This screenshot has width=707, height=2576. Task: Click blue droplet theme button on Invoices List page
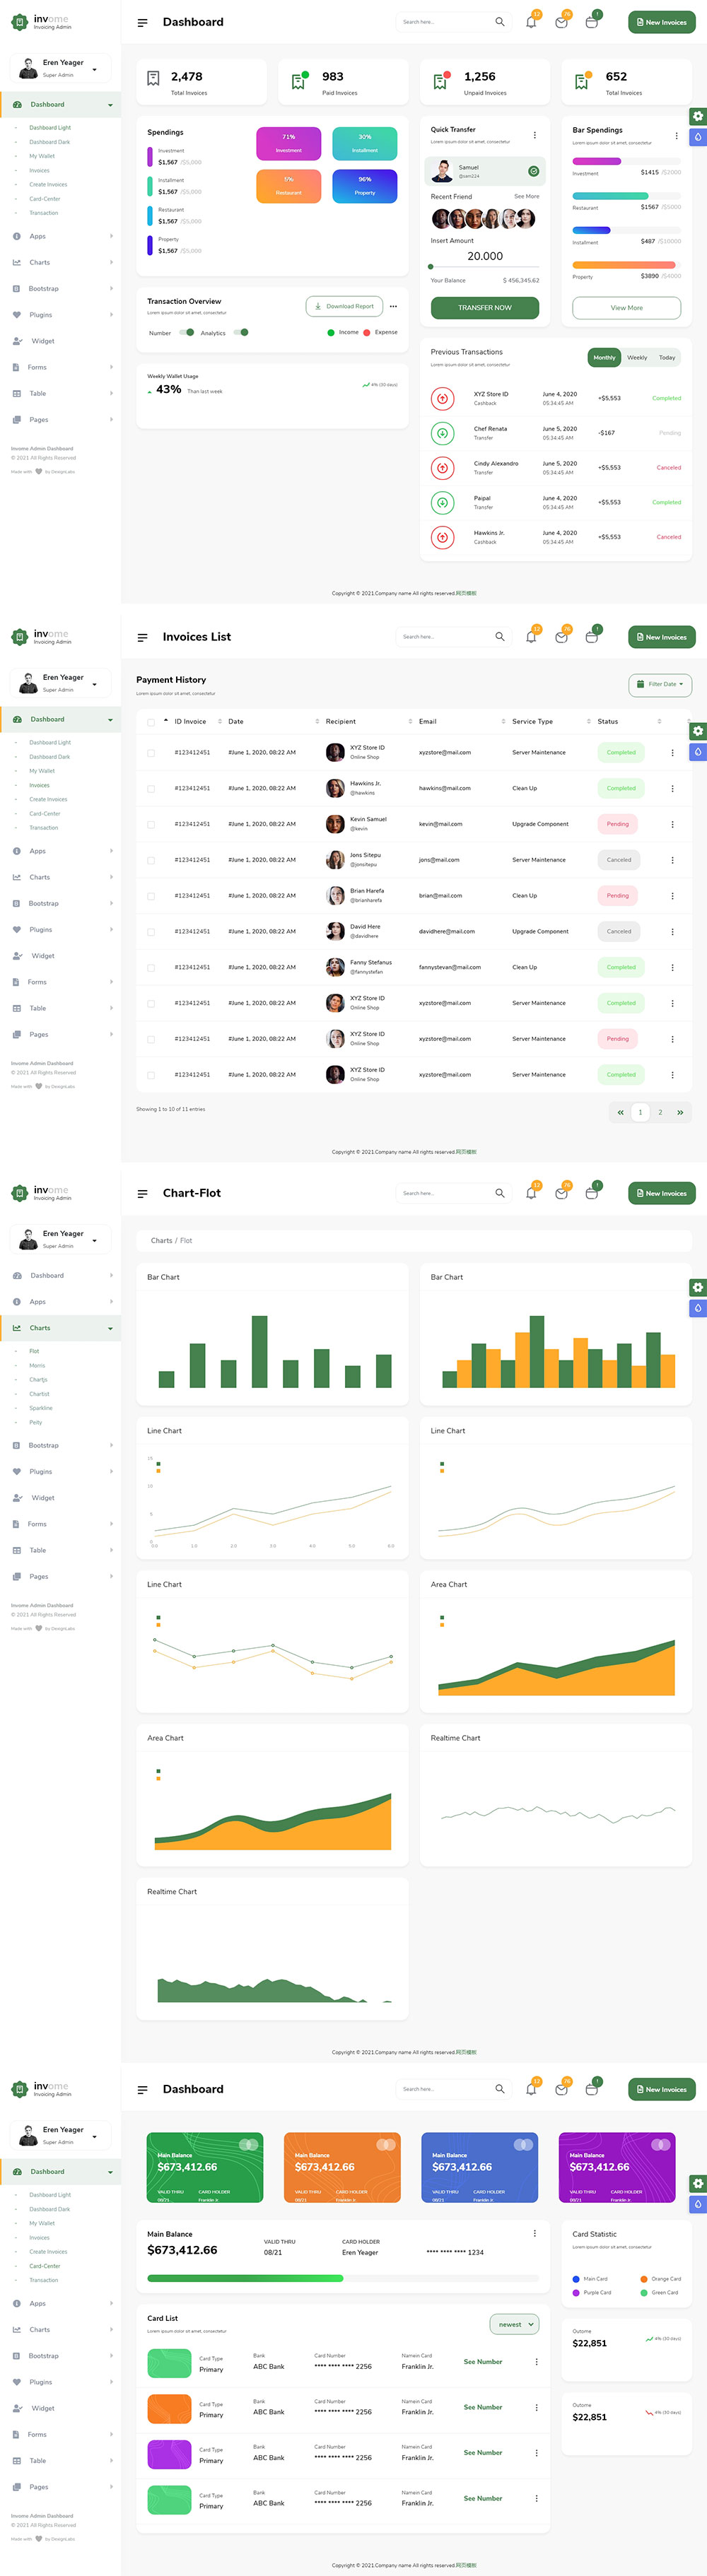click(698, 752)
